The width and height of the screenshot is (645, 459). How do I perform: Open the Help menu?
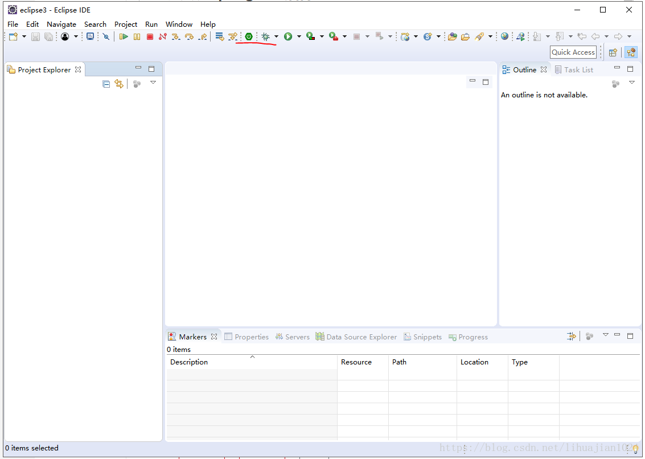(x=208, y=24)
